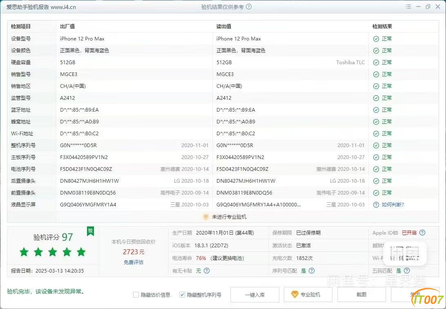This screenshot has height=309, width=446.
Task: Click the green check icon in 监管型号 row
Action: tap(376, 98)
